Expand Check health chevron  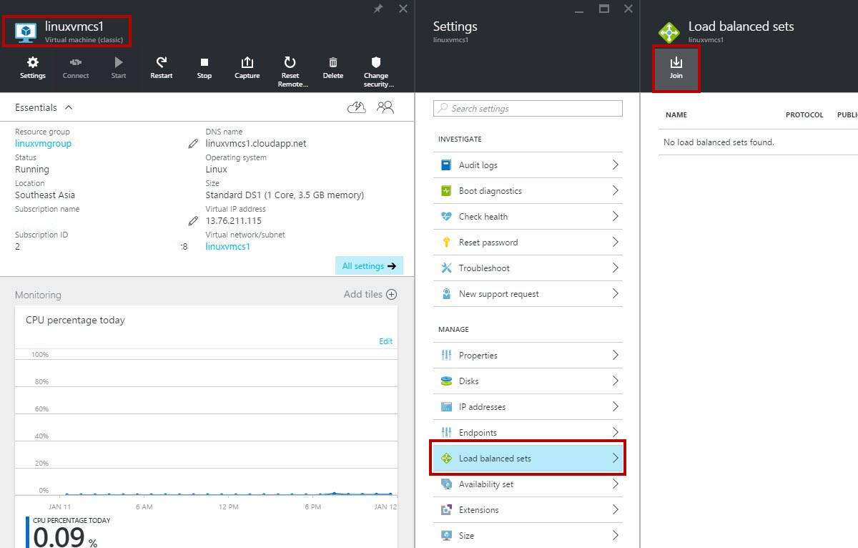click(615, 216)
